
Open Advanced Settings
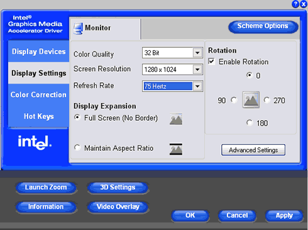[x=253, y=150]
